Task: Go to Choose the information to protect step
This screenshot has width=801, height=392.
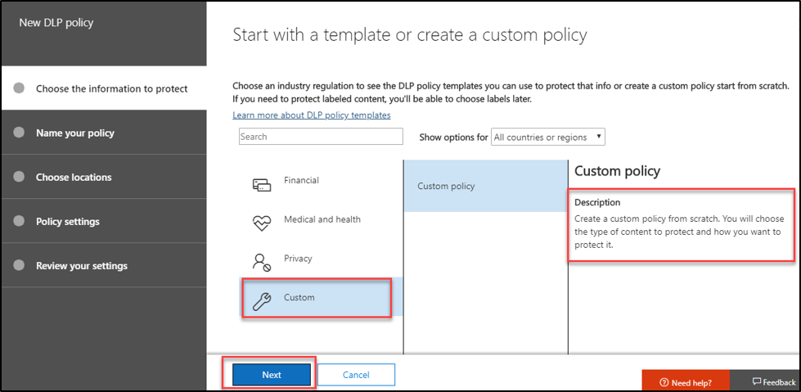Action: point(111,88)
